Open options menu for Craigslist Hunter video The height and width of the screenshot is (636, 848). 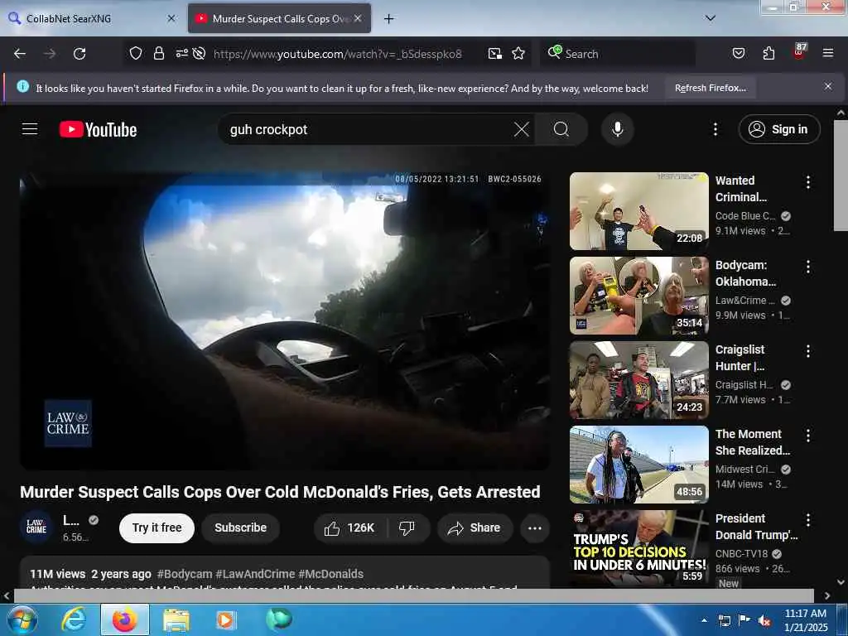(808, 351)
